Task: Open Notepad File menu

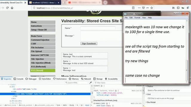Action: [x=126, y=18]
